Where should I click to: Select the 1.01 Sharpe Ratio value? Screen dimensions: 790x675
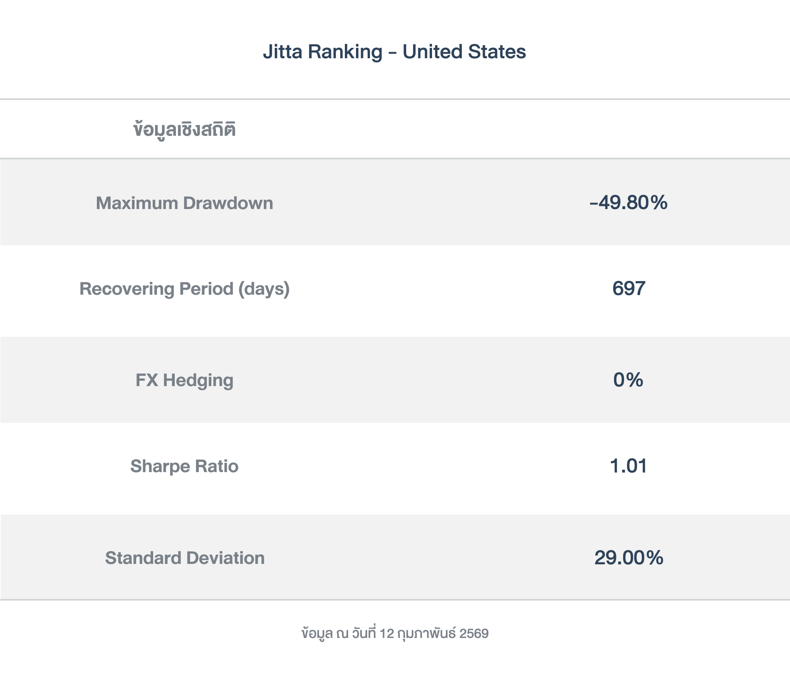[x=628, y=466]
